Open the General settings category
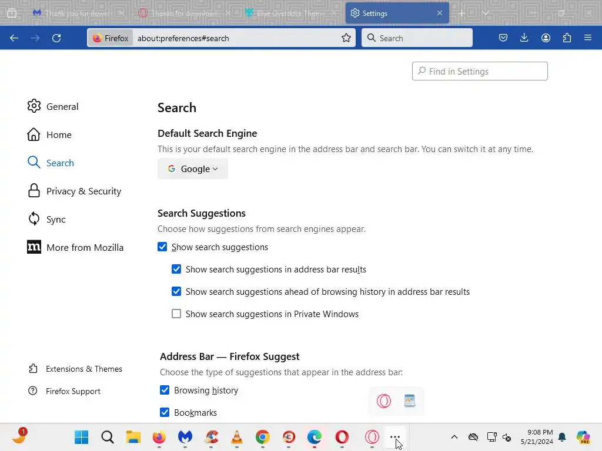This screenshot has width=602, height=451. click(53, 106)
